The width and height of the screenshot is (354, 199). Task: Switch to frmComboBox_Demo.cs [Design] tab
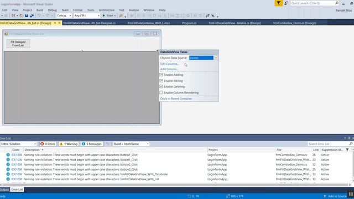pos(294,23)
